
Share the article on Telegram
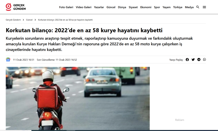tap(199, 60)
